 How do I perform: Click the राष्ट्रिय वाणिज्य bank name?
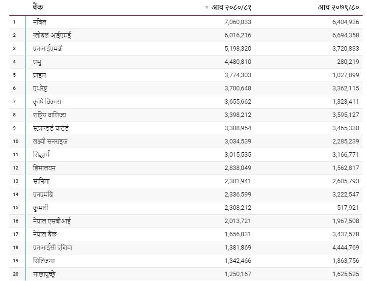pos(50,115)
